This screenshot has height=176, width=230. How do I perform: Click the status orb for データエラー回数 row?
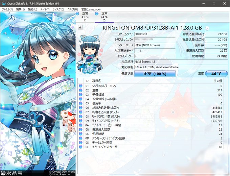80,143
